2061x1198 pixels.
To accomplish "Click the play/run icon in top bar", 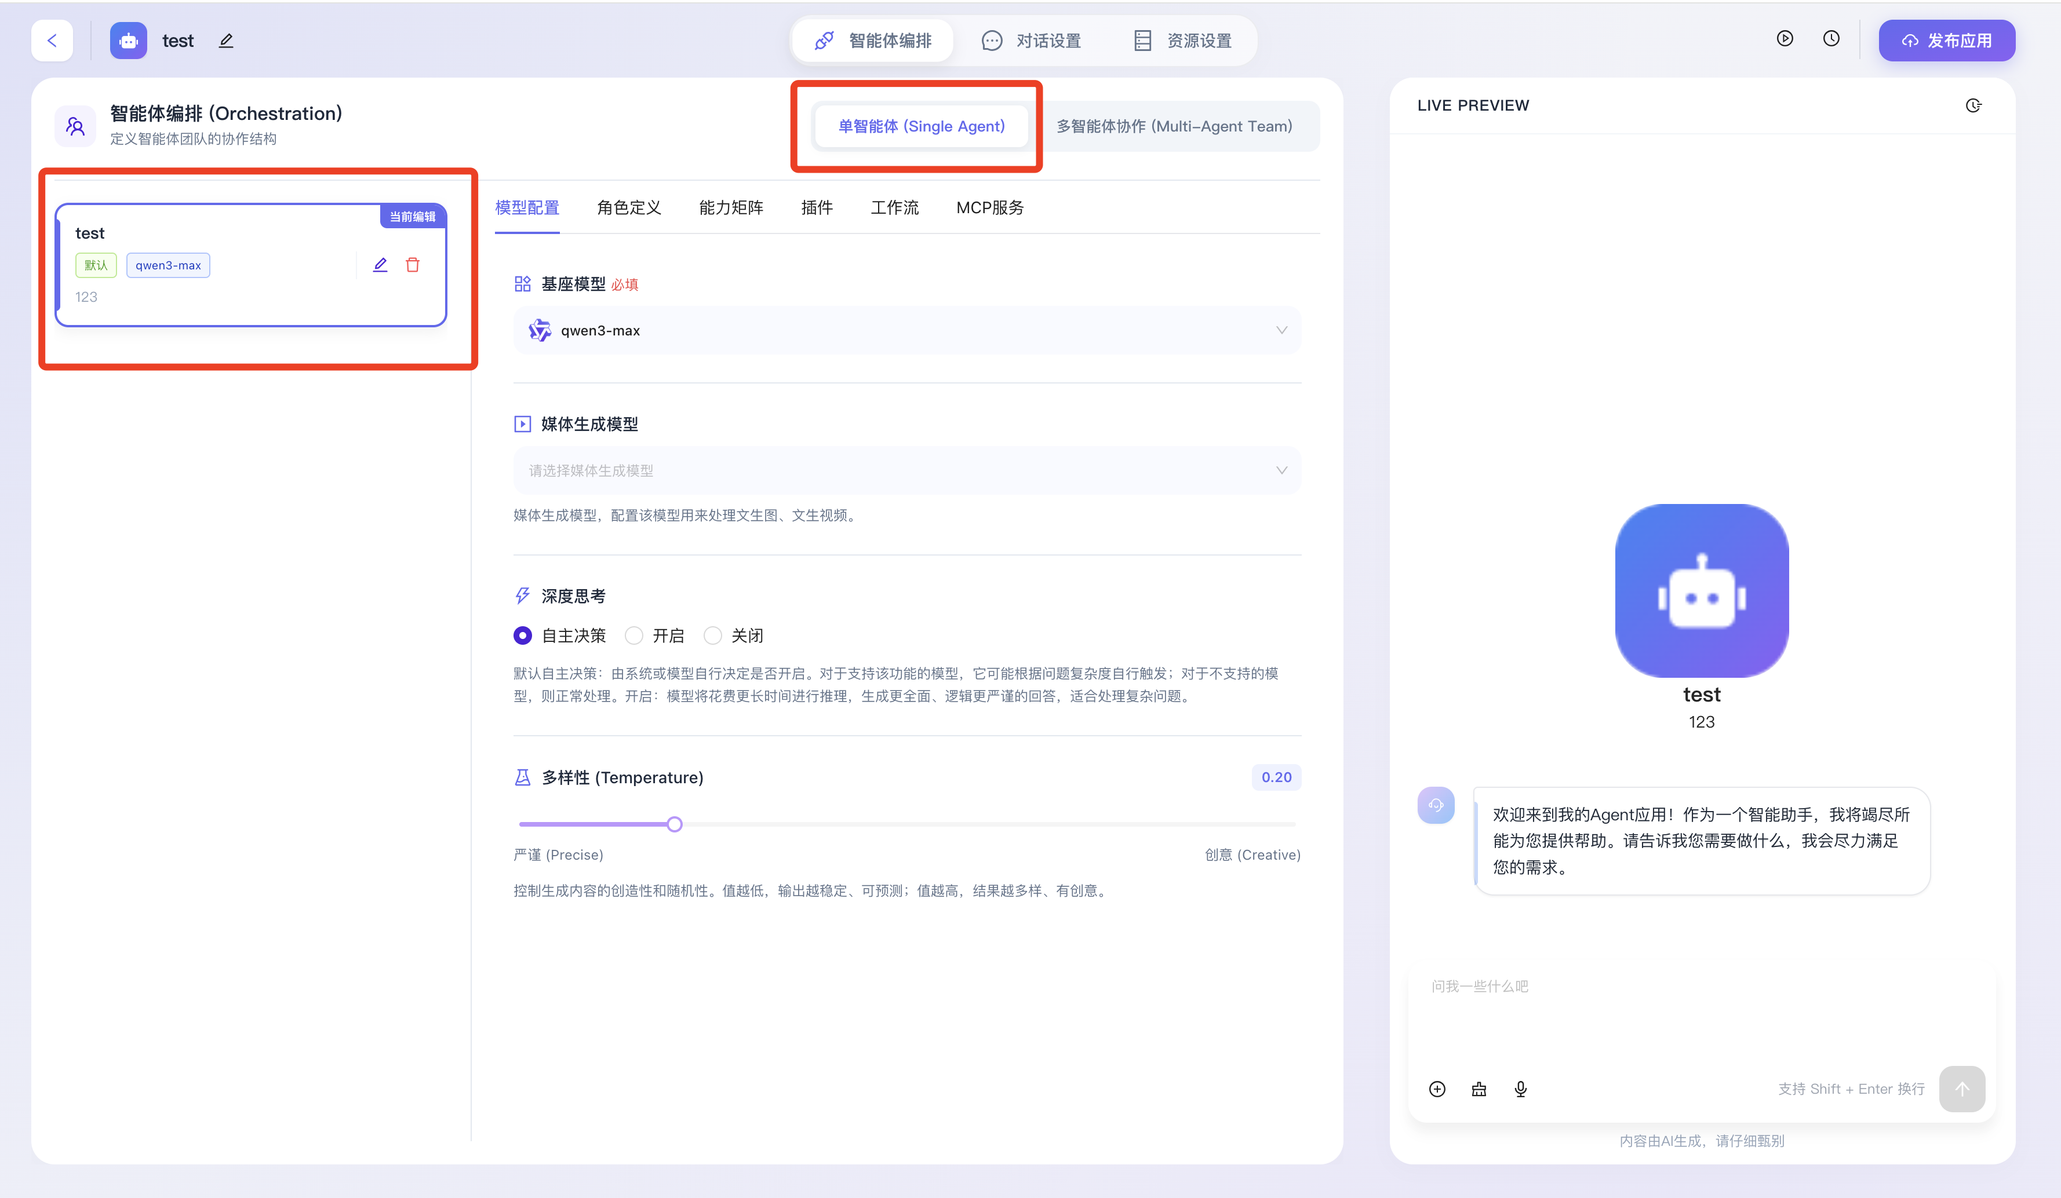I will 1785,38.
